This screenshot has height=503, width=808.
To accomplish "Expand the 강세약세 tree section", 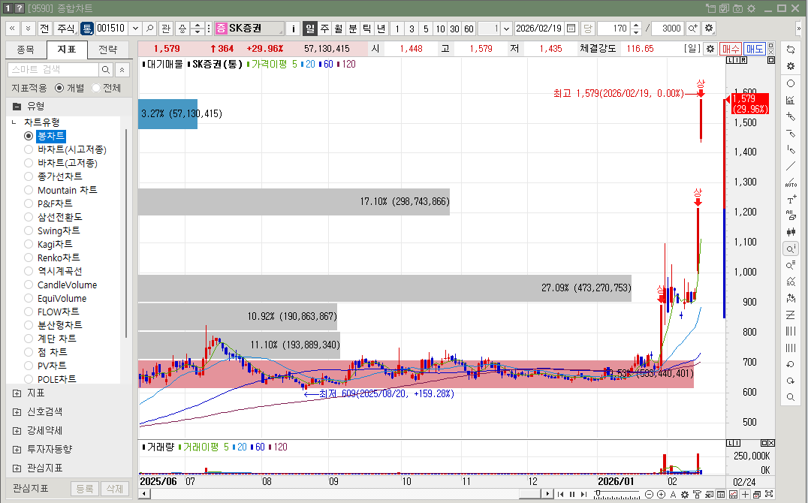I will tap(17, 431).
